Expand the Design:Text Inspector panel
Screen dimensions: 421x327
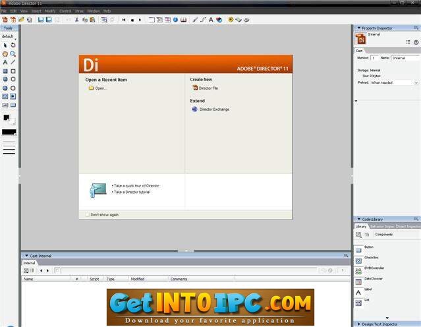tap(359, 324)
